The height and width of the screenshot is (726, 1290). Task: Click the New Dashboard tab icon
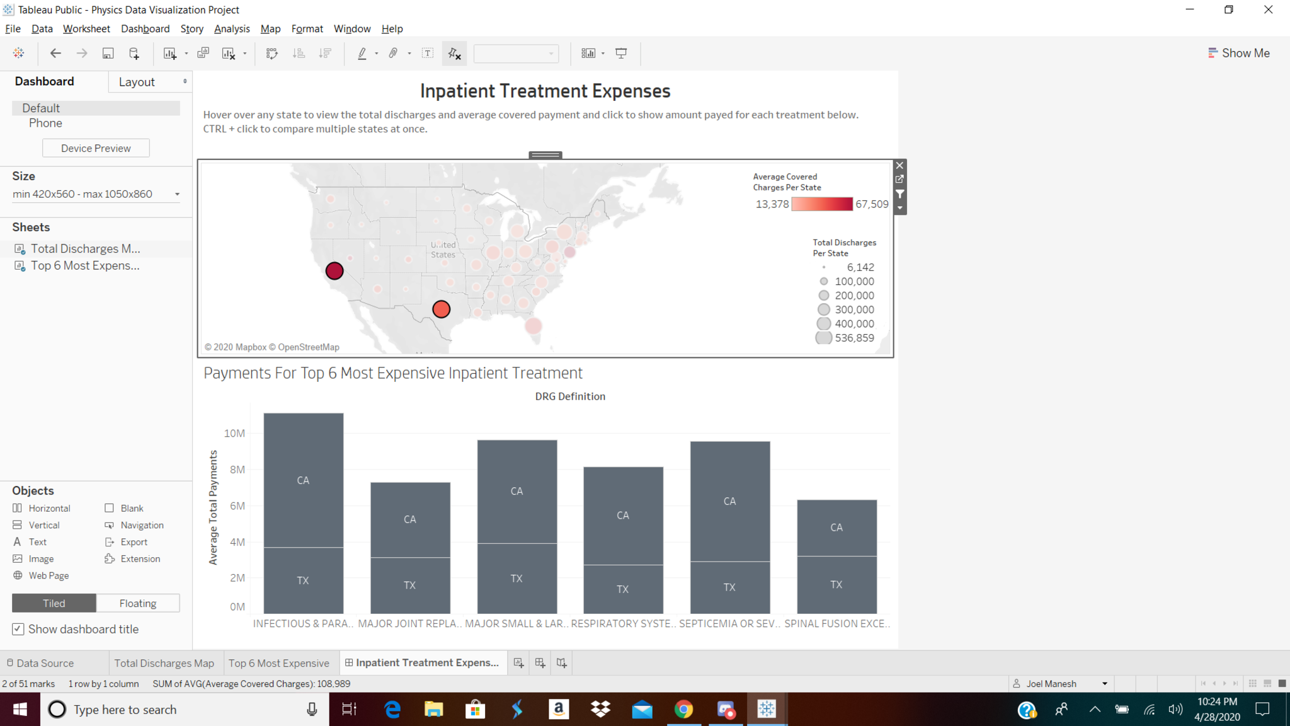(x=540, y=663)
